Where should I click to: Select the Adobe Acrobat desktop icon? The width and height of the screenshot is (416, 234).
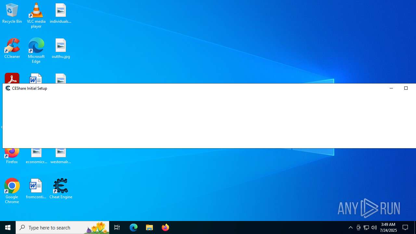(x=12, y=78)
